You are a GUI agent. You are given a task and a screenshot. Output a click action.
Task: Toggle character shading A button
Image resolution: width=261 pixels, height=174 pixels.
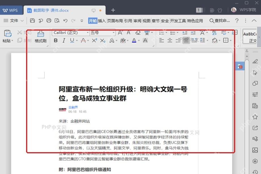[x=145, y=41]
